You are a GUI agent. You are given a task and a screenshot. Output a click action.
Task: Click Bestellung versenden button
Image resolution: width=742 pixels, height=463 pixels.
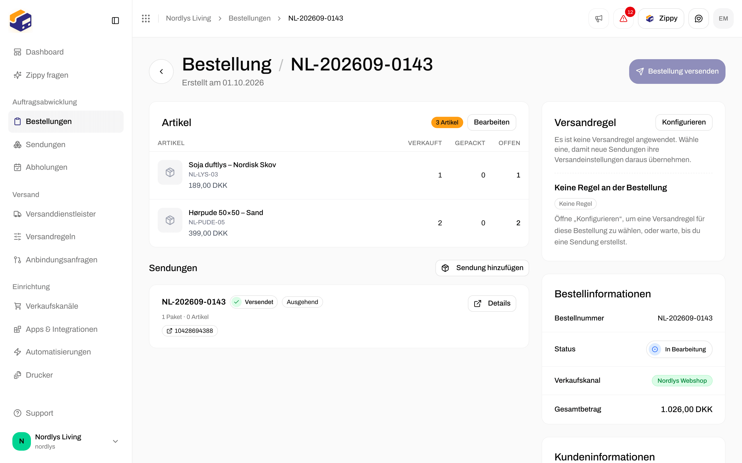pos(677,71)
